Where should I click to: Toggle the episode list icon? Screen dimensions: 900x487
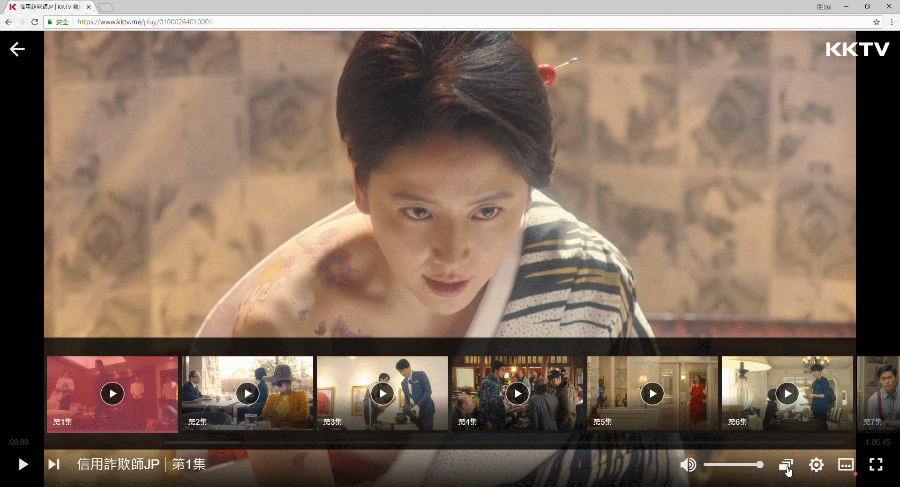(786, 465)
